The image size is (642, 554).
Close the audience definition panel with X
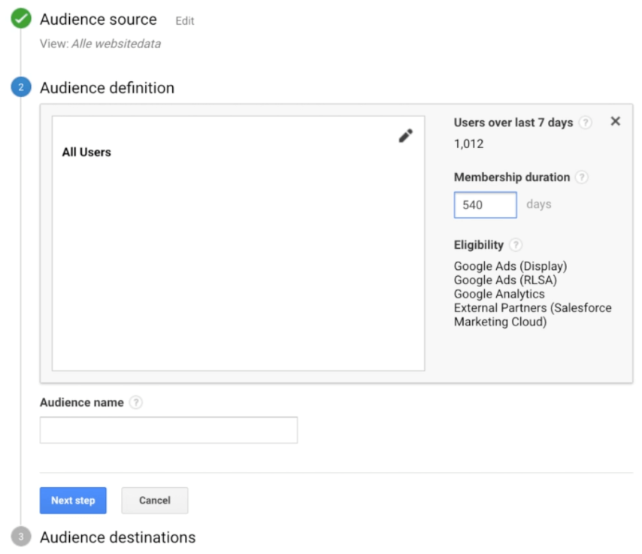point(615,121)
